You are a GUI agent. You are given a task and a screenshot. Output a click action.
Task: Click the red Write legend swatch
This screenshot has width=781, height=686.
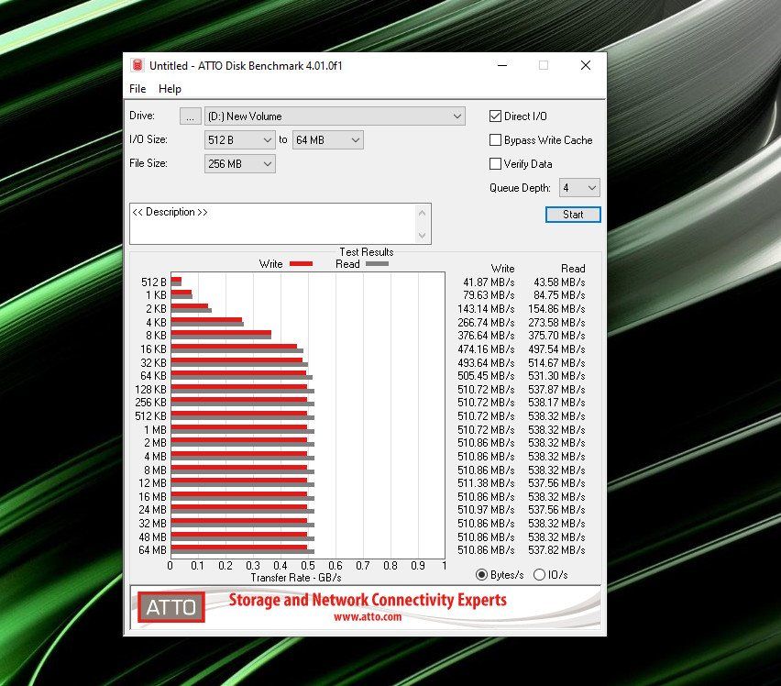pos(301,264)
